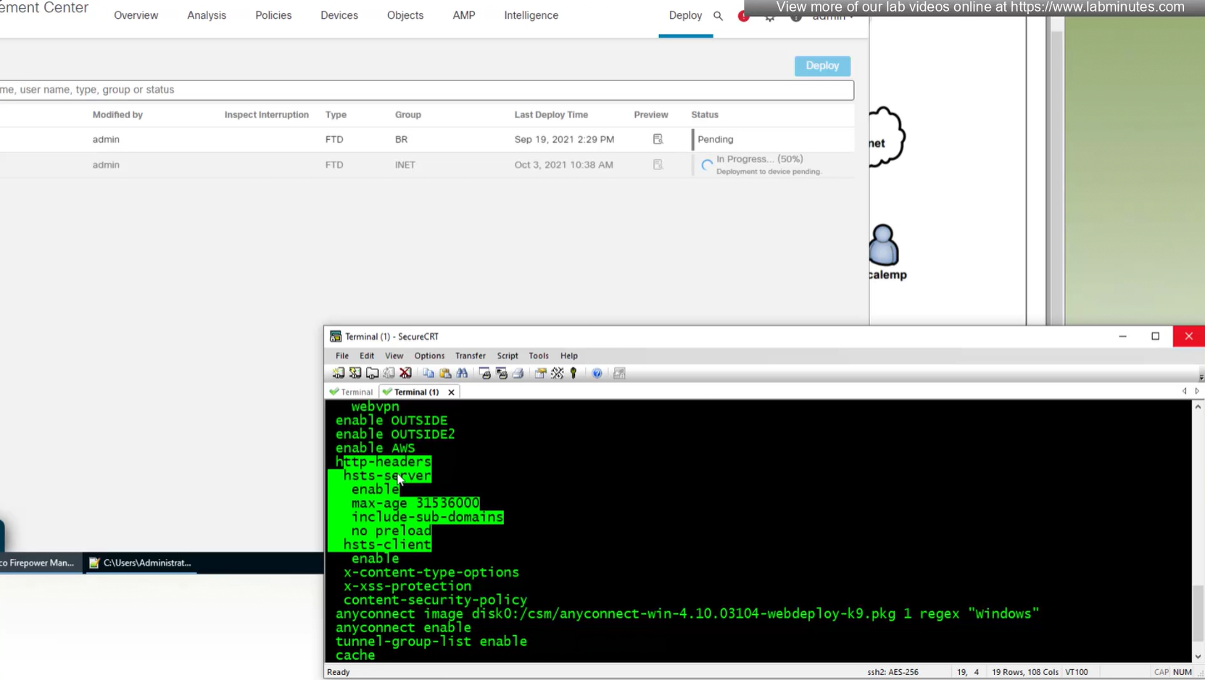Image resolution: width=1205 pixels, height=680 pixels.
Task: Open the SecureCRT Options menu
Action: pyautogui.click(x=429, y=356)
